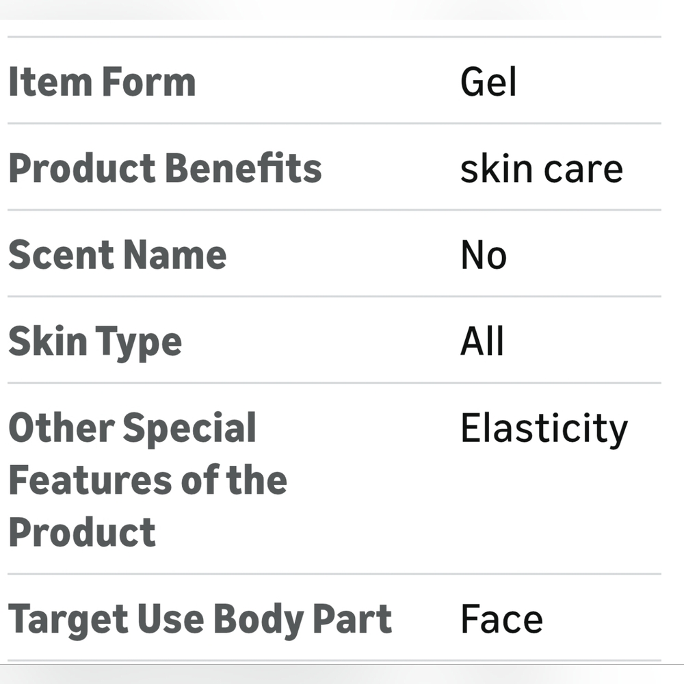Select the No scent value
684x684 pixels.
click(x=484, y=254)
